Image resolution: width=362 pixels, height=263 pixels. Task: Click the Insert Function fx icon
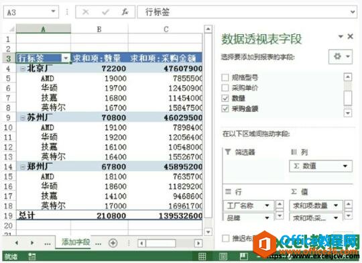pos(125,12)
